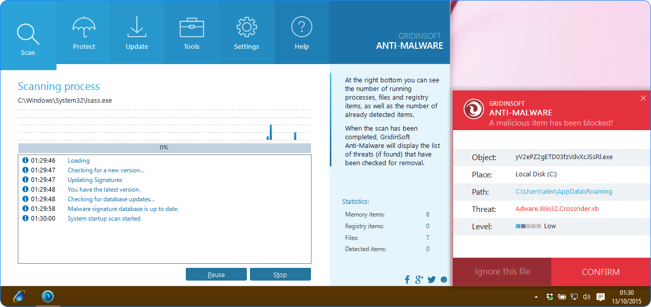Image resolution: width=651 pixels, height=307 pixels.
Task: Click the Google Plus icon
Action: 419,279
